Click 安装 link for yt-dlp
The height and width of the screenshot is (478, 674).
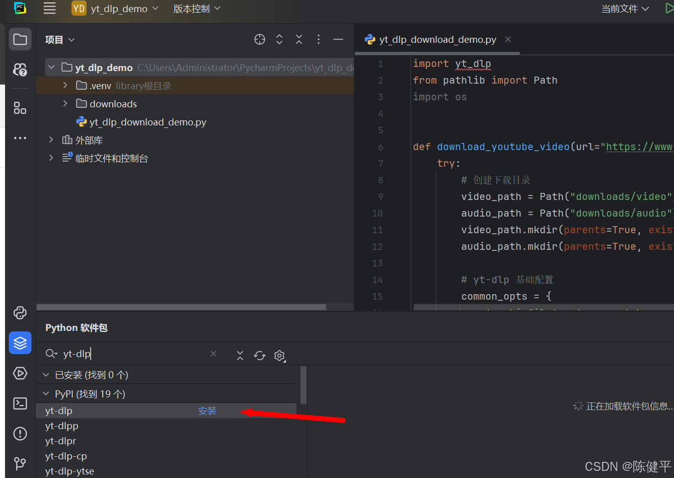(x=207, y=411)
